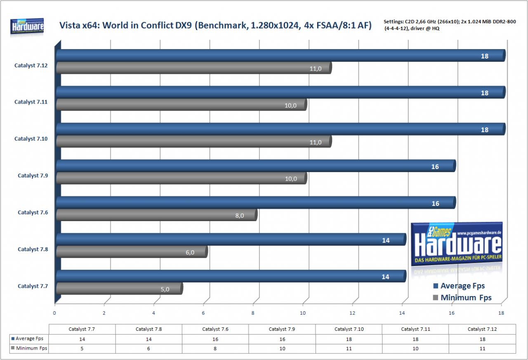The height and width of the screenshot is (360, 528).
Task: Click the "Average Fps" text in the chart legend
Action: (462, 286)
